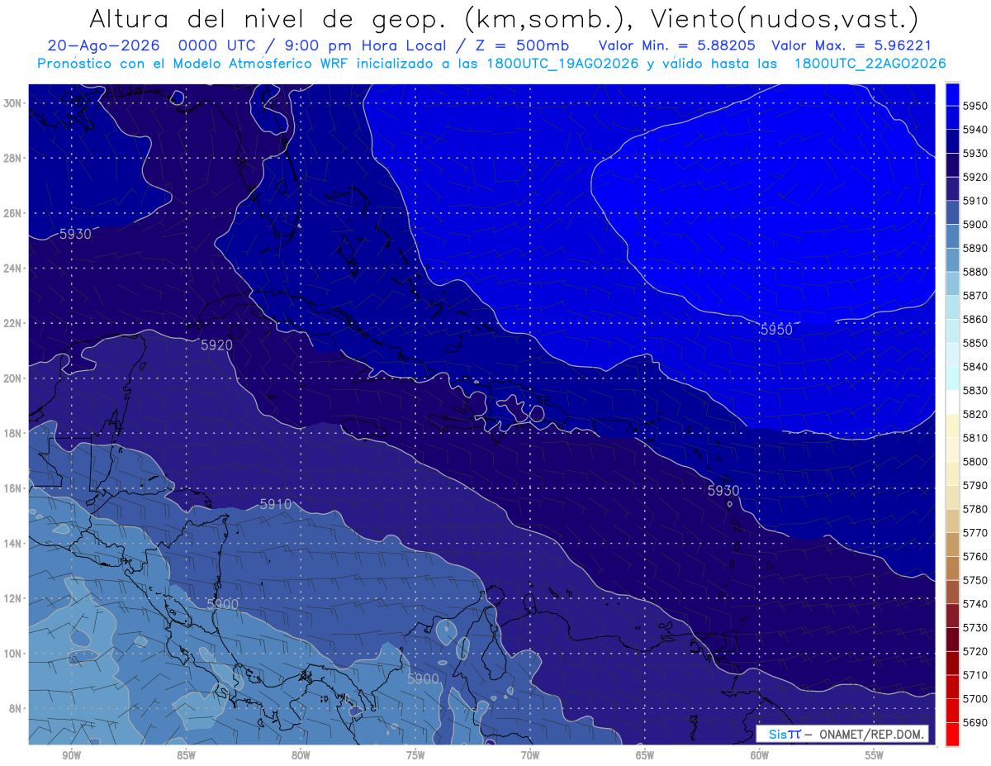Click the '5710' value in the color scale

tap(974, 675)
